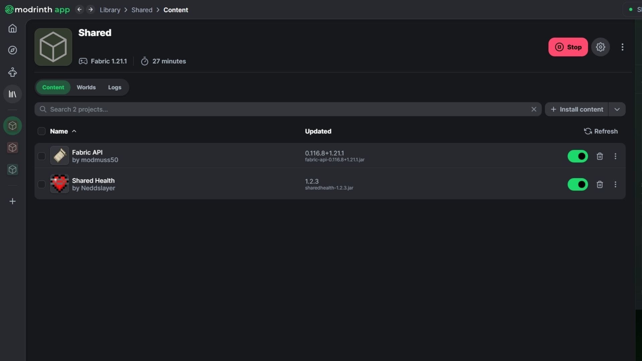Click the plus to create new instance
Image resolution: width=642 pixels, height=361 pixels.
coord(12,201)
